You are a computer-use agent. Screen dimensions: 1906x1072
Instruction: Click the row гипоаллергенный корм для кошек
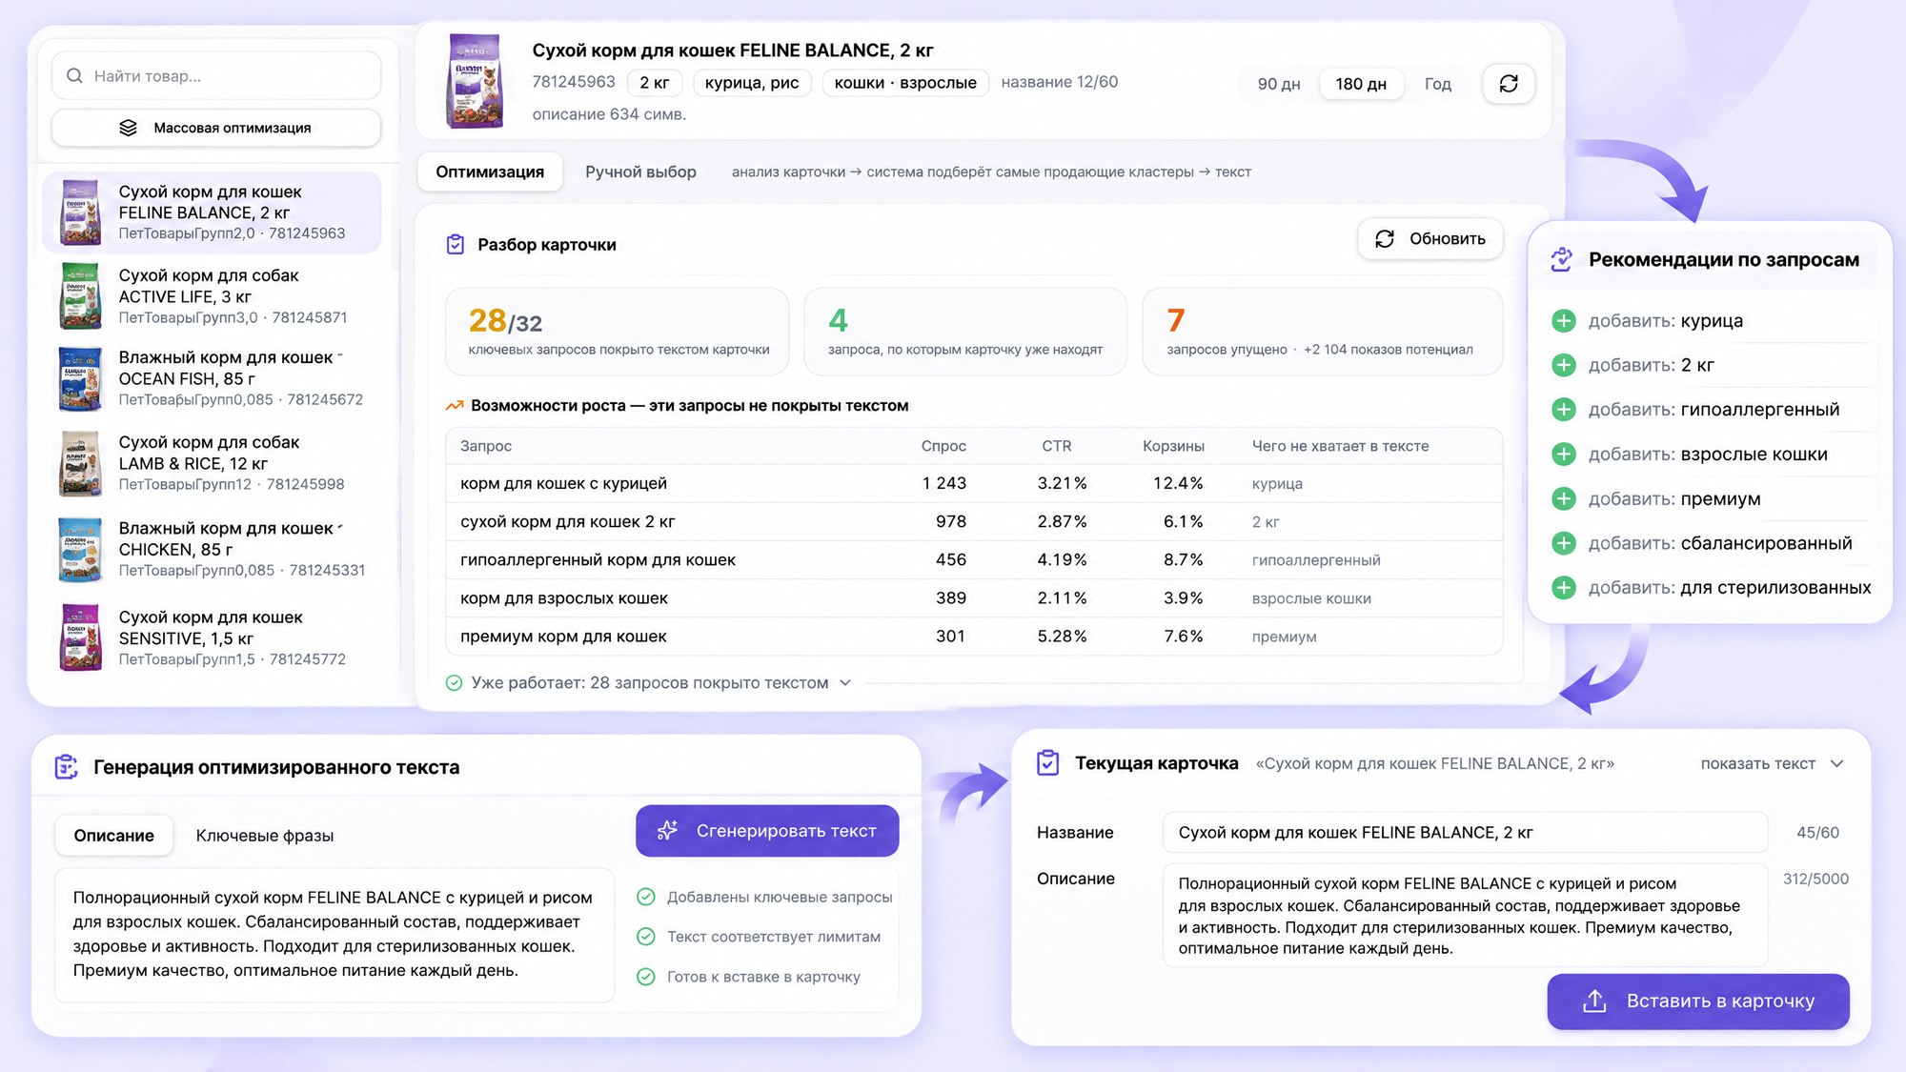(x=974, y=560)
